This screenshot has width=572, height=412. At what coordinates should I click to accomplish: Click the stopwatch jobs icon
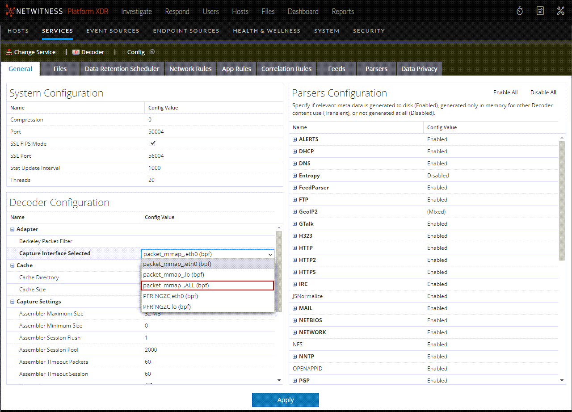pos(519,11)
